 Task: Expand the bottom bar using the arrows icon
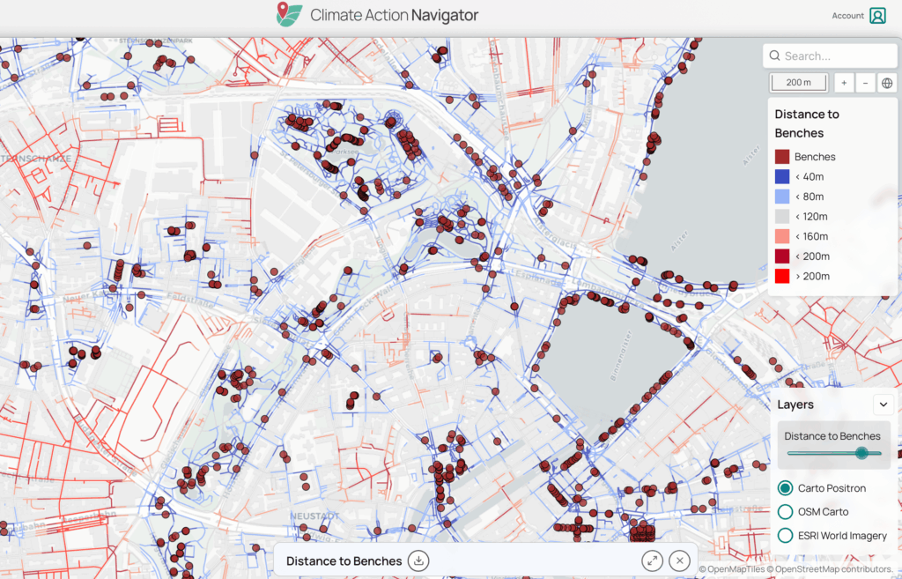[653, 560]
